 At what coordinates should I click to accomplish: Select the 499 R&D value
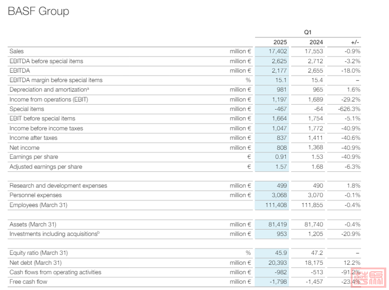pyautogui.click(x=282, y=186)
